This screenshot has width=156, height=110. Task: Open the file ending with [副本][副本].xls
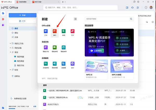(65, 90)
